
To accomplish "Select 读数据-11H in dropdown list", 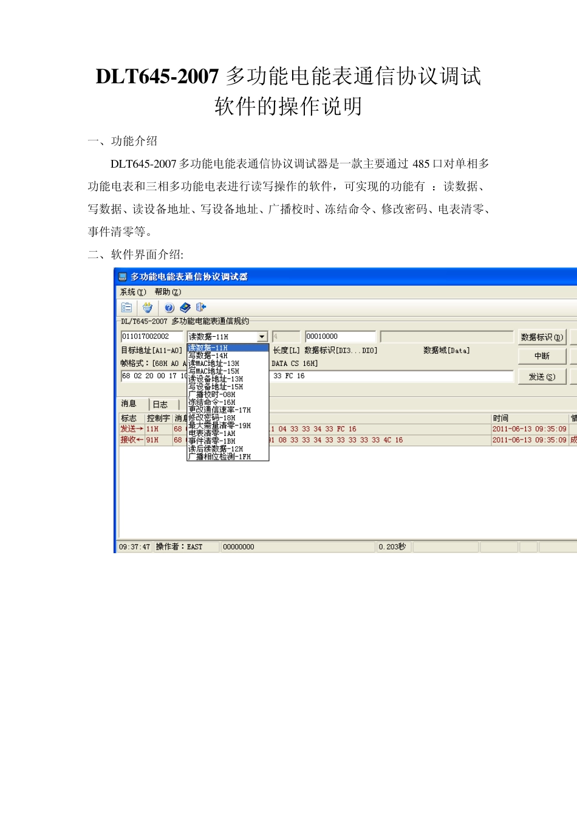I will coord(228,348).
